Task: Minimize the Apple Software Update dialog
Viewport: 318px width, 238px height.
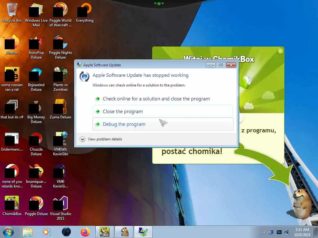Action: pos(211,65)
